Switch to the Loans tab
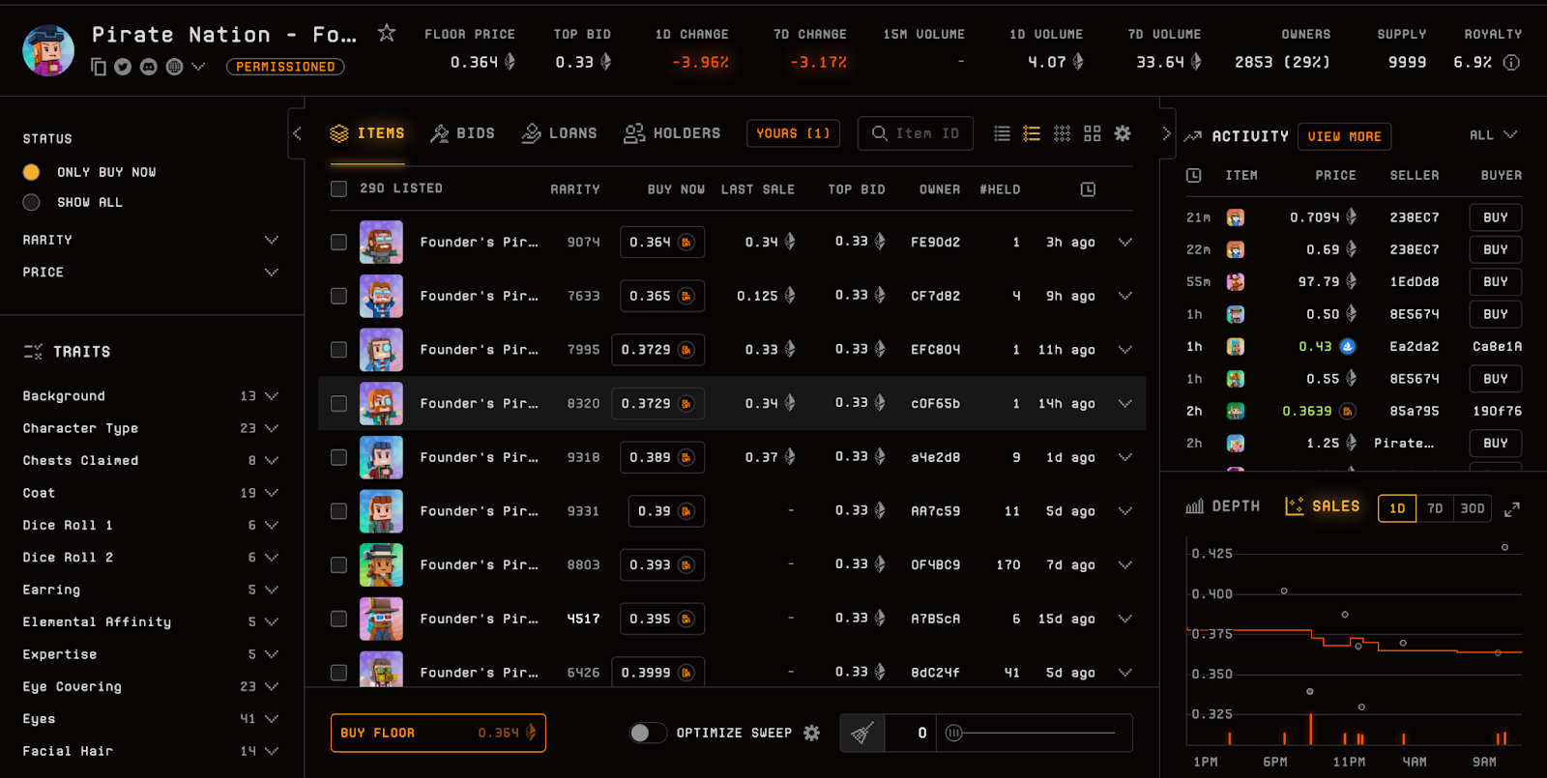Image resolution: width=1547 pixels, height=778 pixels. [559, 133]
